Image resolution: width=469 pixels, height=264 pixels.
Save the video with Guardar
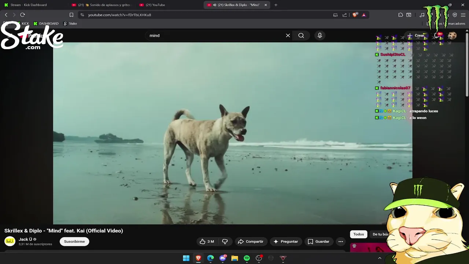319,241
